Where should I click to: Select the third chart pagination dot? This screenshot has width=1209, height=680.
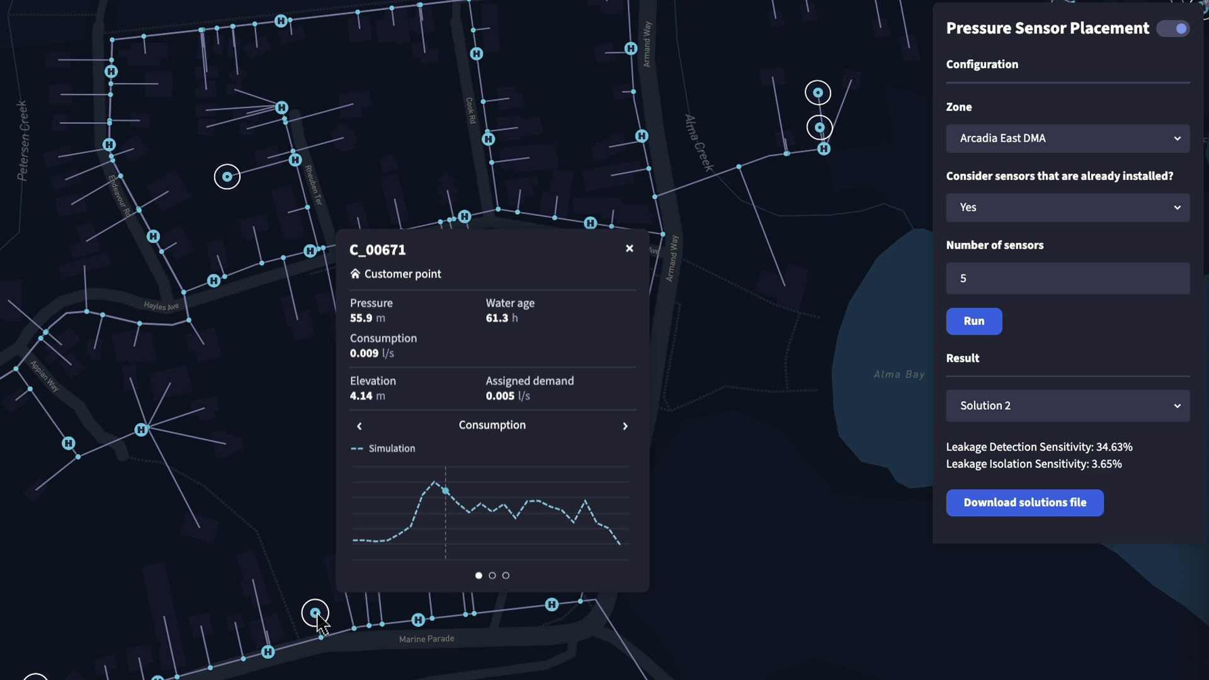[506, 575]
